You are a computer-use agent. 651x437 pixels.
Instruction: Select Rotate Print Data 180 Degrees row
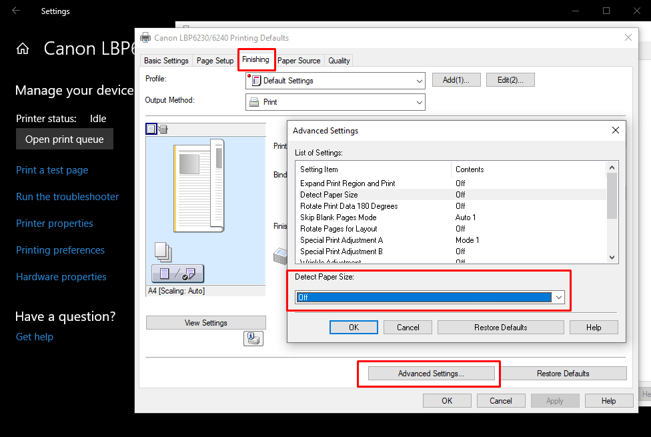click(452, 206)
